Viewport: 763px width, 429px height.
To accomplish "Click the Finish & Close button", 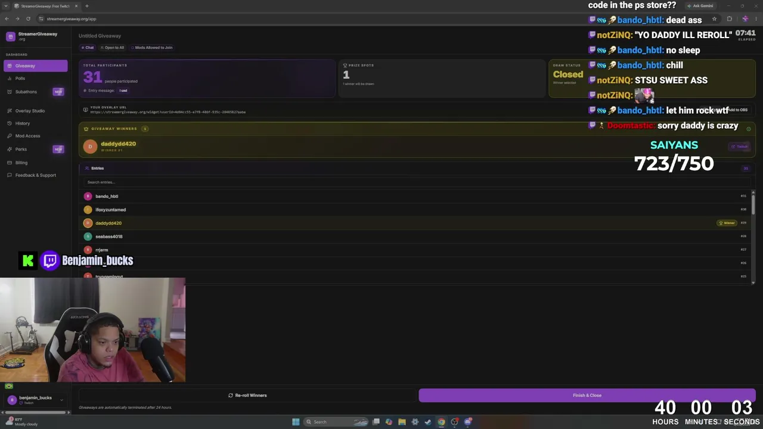I will coord(587,395).
